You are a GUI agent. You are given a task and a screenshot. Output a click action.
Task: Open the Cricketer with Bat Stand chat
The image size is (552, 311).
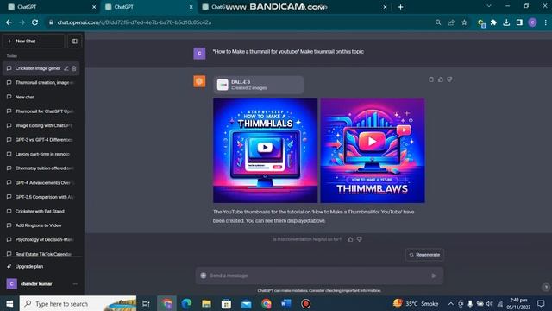(41, 211)
